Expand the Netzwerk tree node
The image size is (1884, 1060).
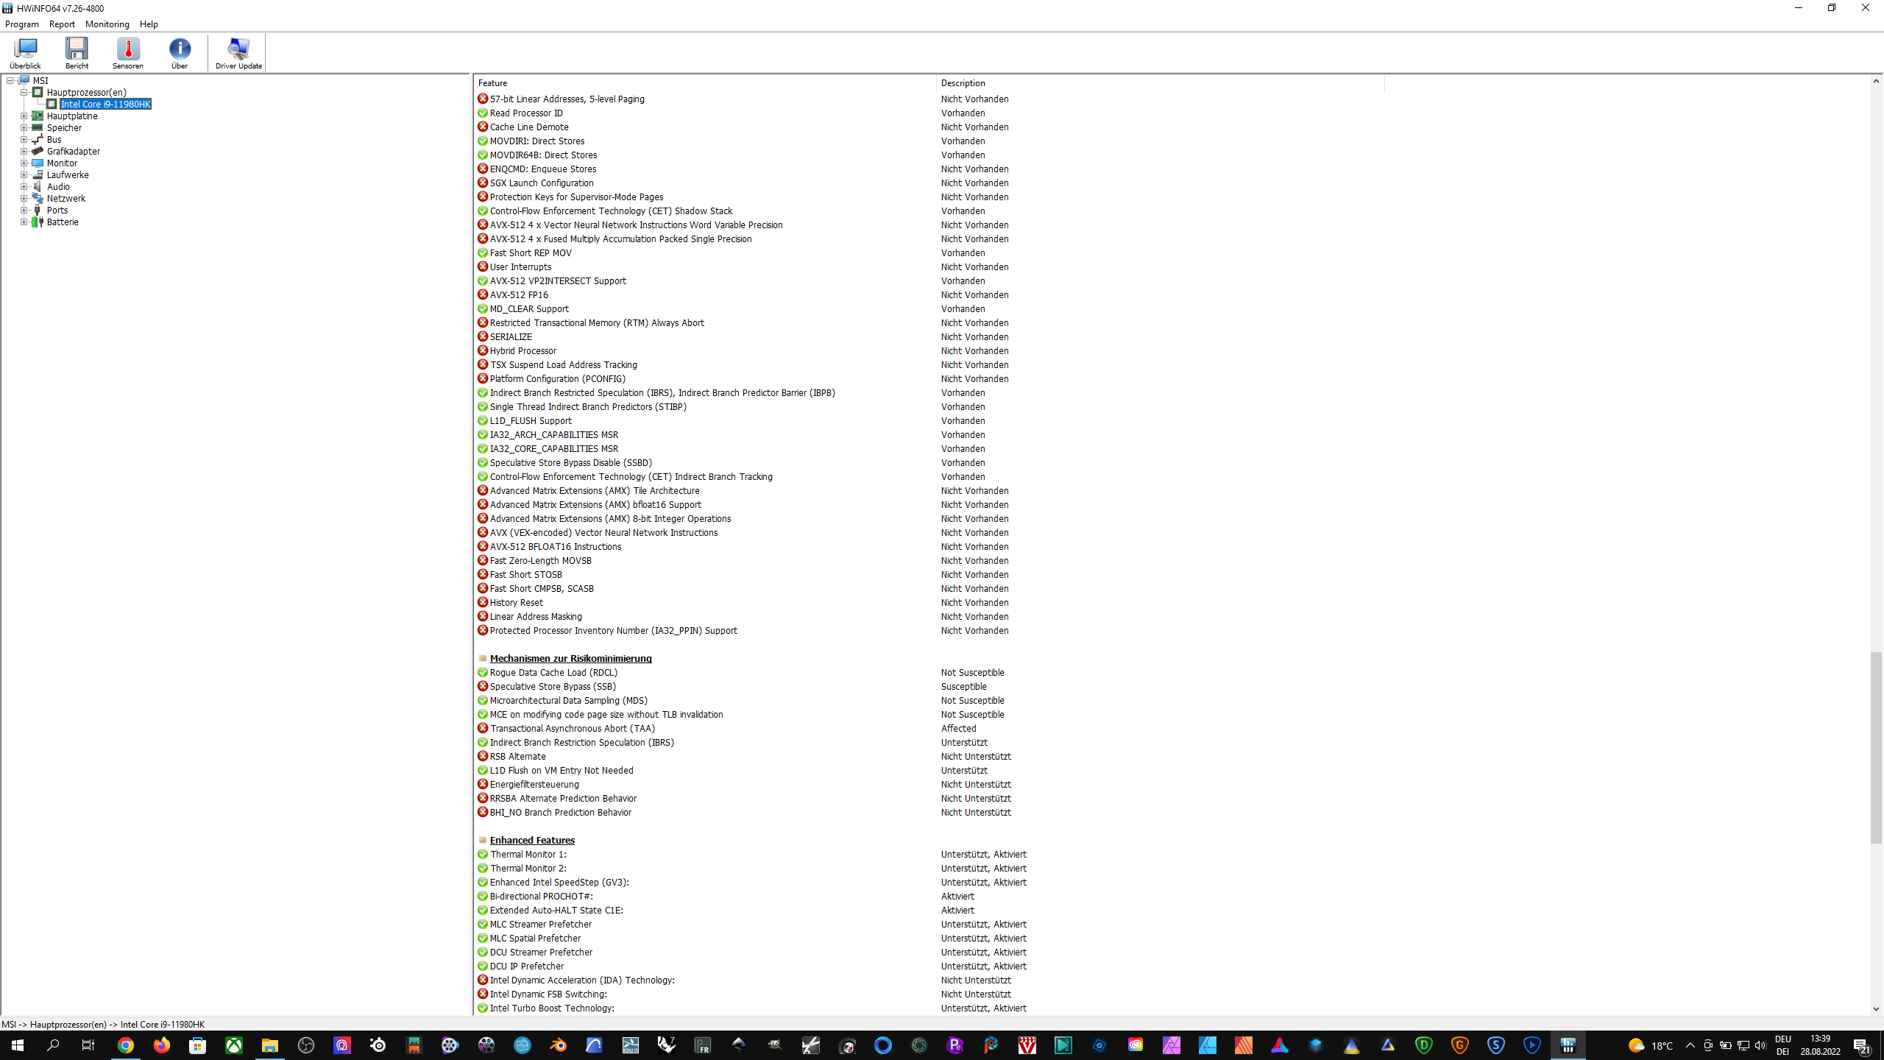coord(24,198)
